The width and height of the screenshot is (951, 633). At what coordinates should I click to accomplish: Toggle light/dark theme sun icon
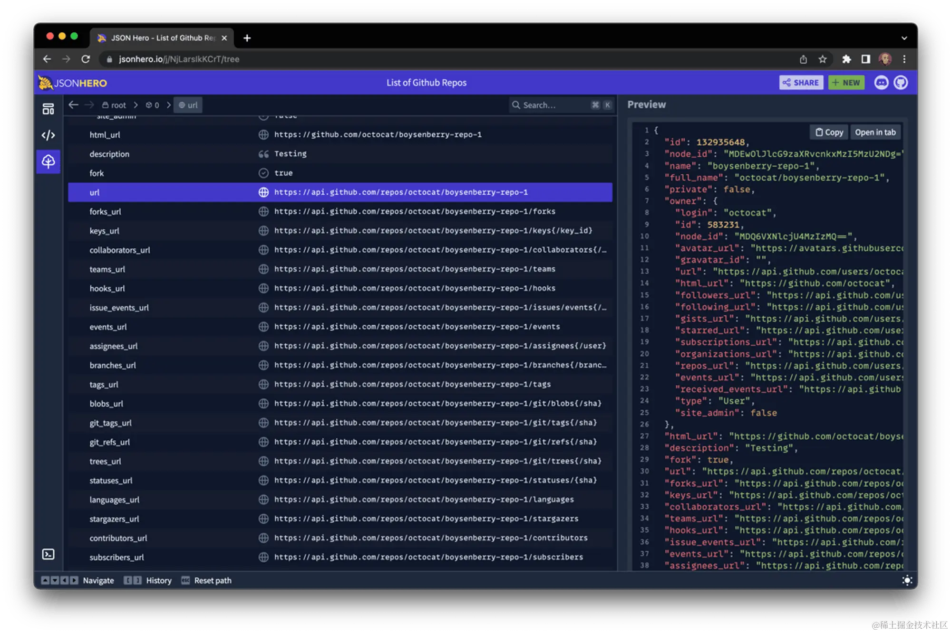[907, 580]
